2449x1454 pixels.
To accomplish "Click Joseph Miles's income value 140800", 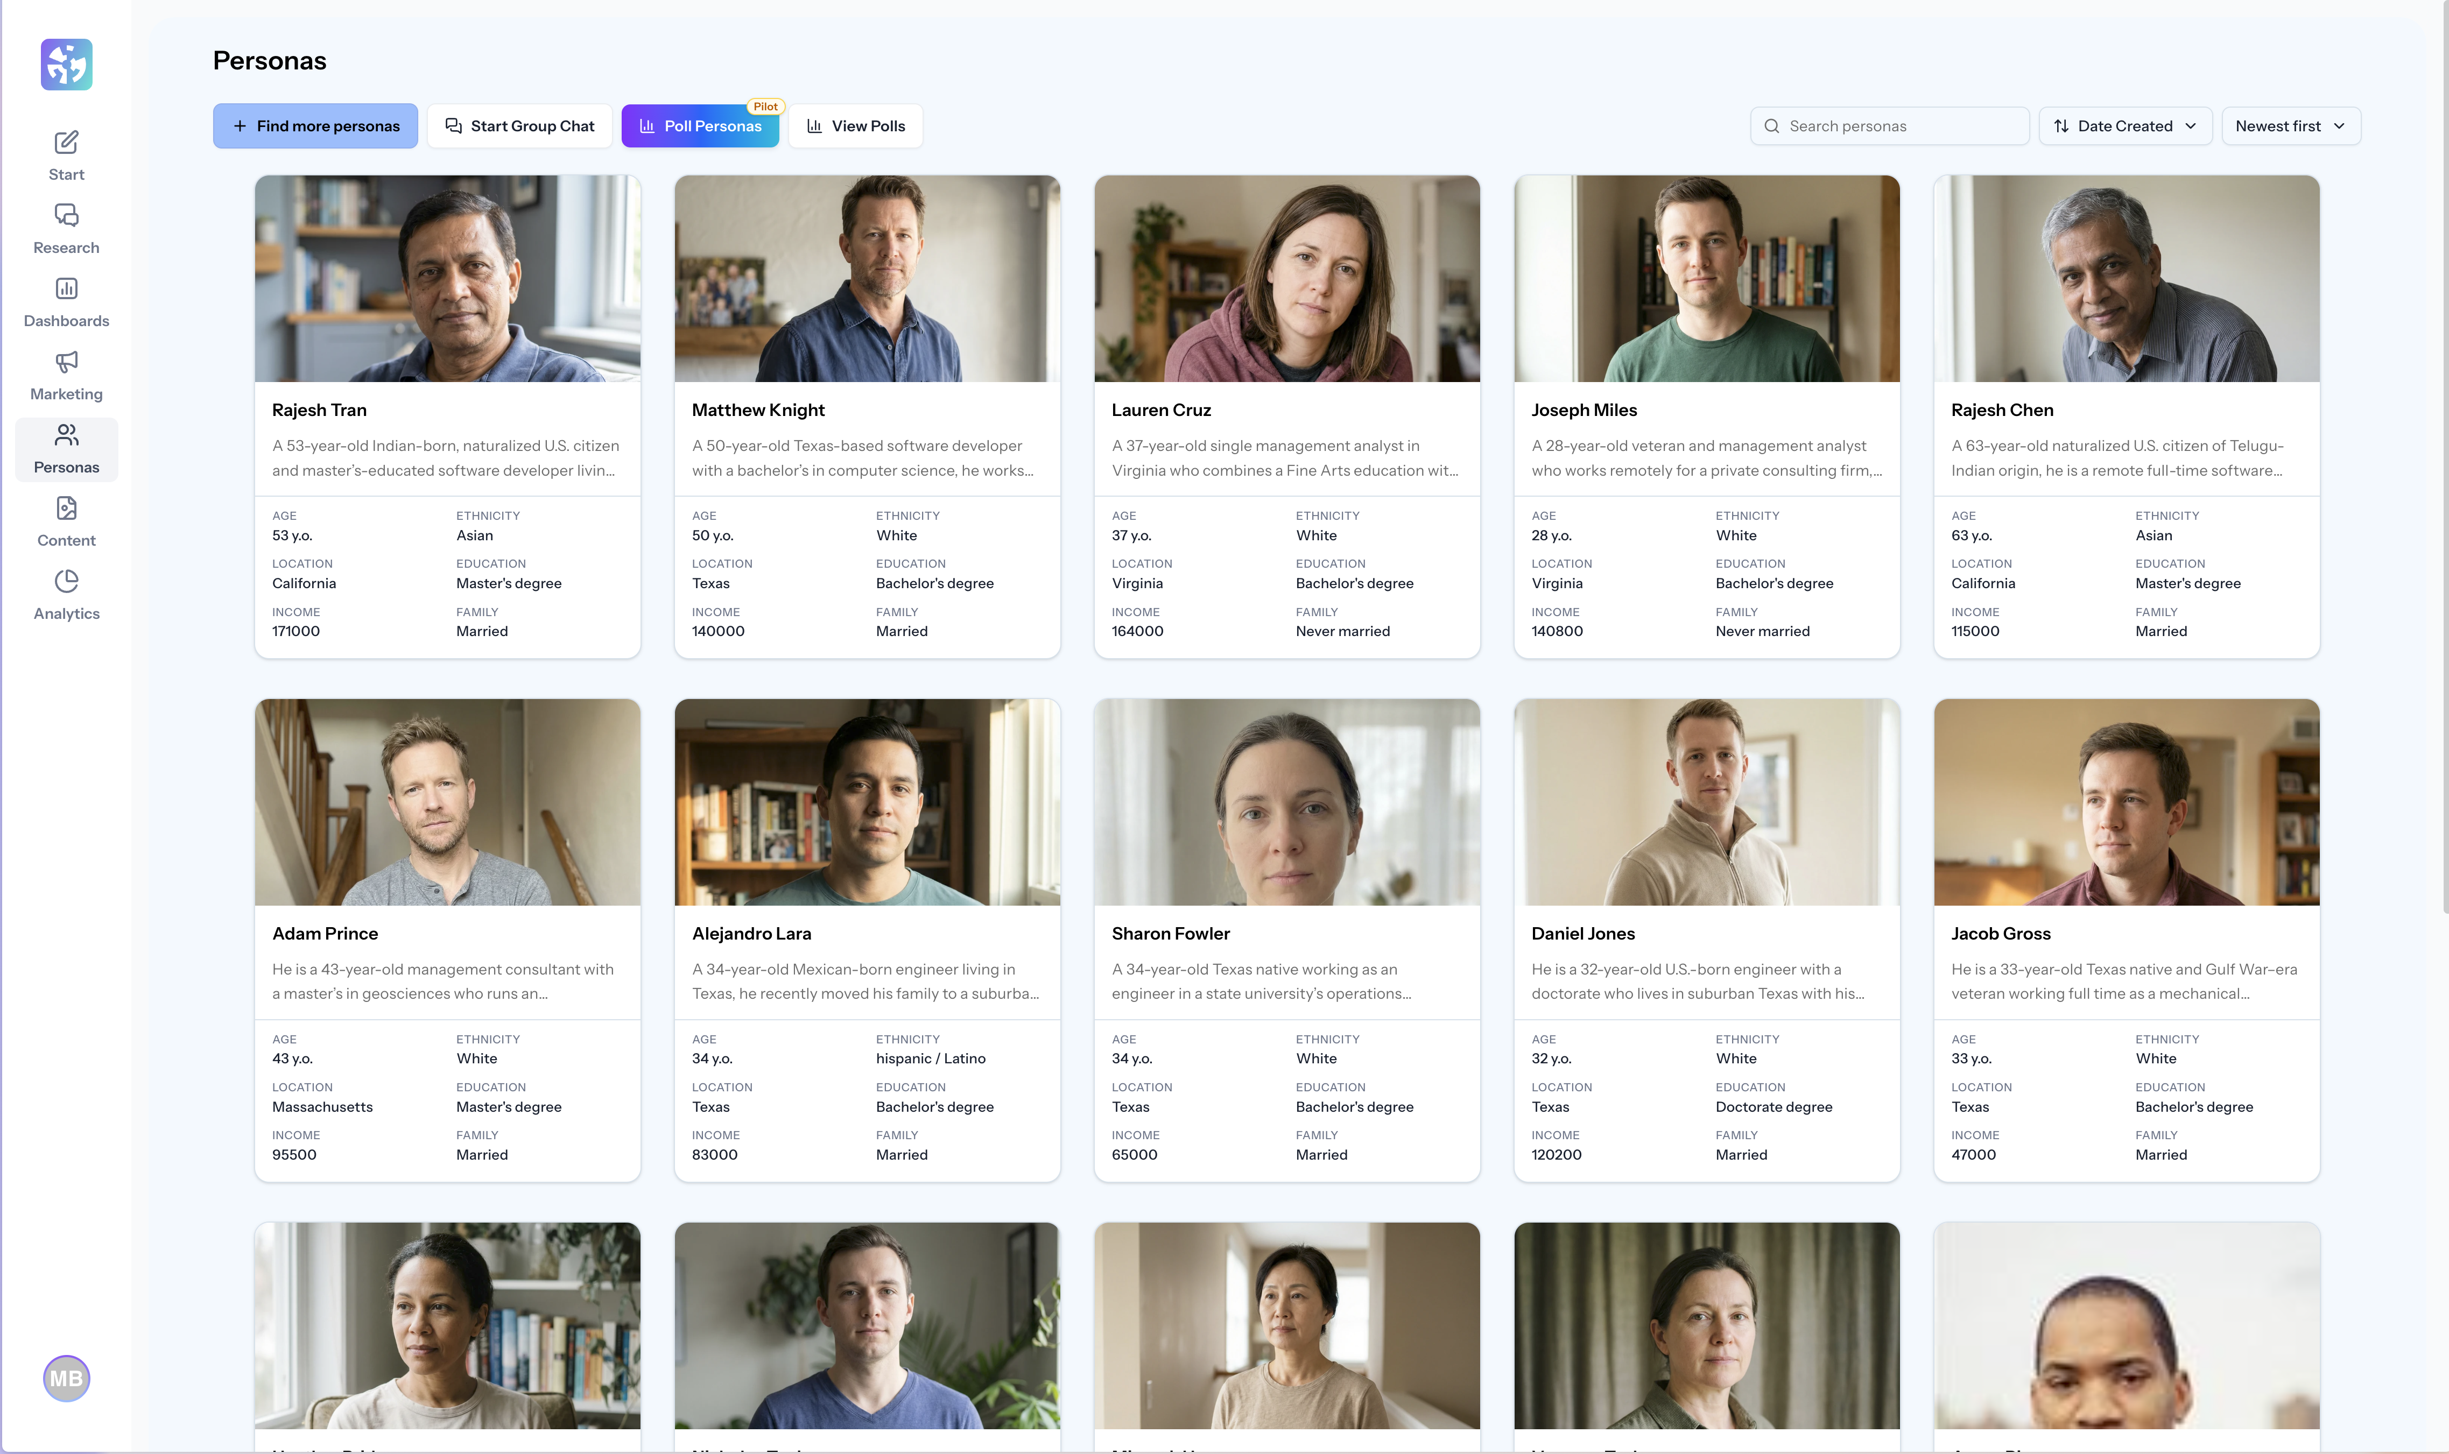I will (x=1557, y=632).
